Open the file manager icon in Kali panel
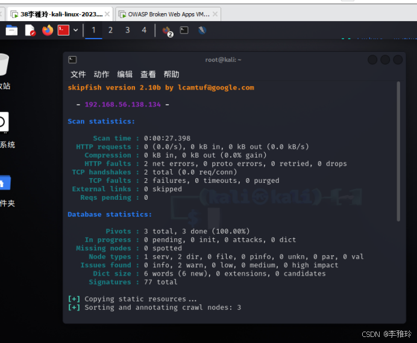This screenshot has width=417, height=343. [x=11, y=30]
